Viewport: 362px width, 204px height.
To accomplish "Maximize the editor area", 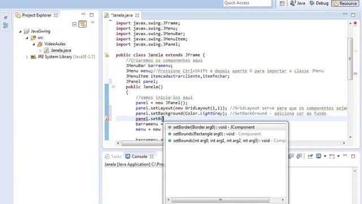I will (x=353, y=15).
